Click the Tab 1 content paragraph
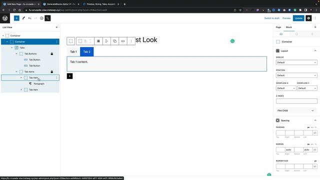 79,62
